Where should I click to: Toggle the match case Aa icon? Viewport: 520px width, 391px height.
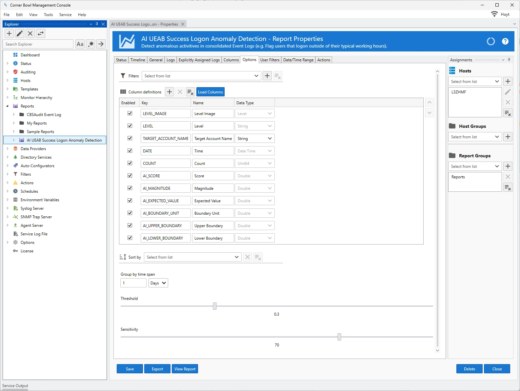[80, 44]
